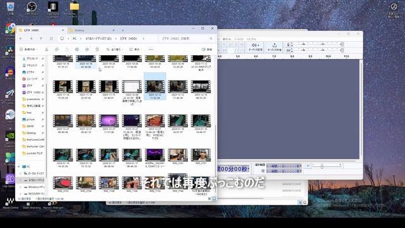Open the Tools menu in Audacity

coord(238,39)
